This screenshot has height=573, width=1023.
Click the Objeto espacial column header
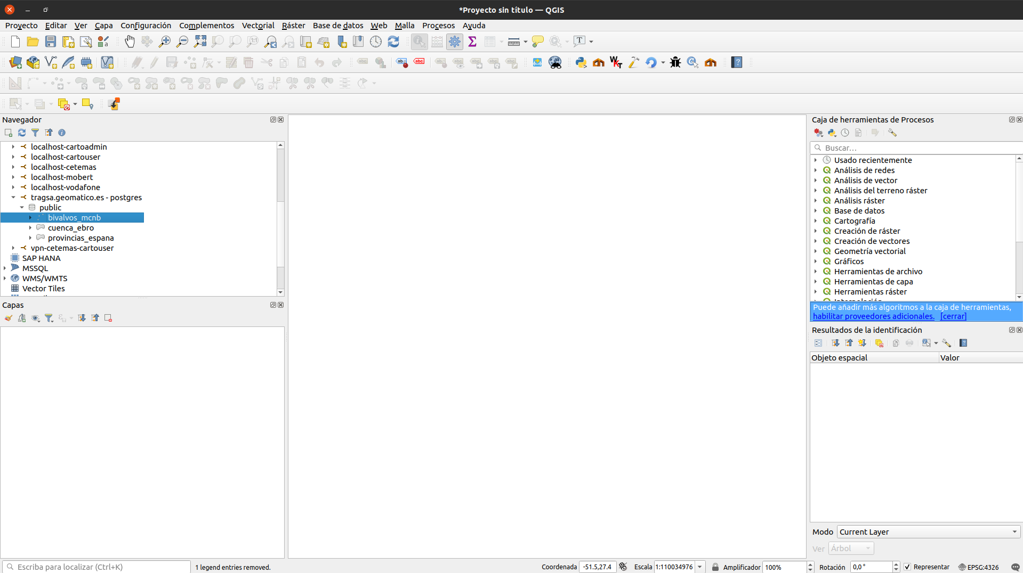point(874,358)
